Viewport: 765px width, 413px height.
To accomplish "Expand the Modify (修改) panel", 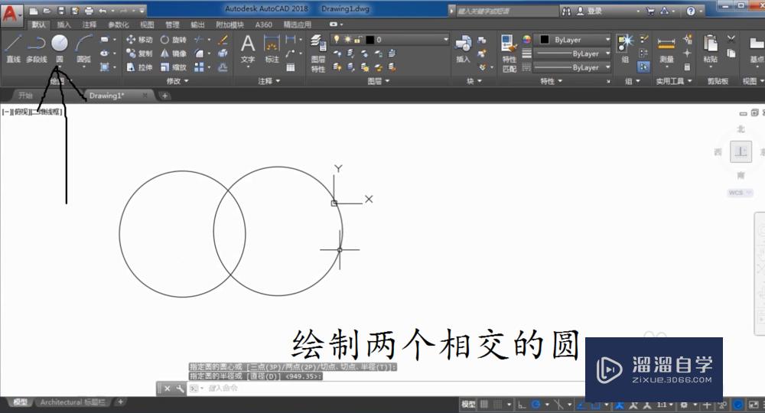I will (177, 81).
